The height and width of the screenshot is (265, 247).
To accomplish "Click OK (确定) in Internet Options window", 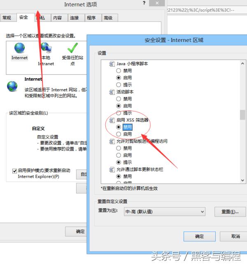I will 77,231.
